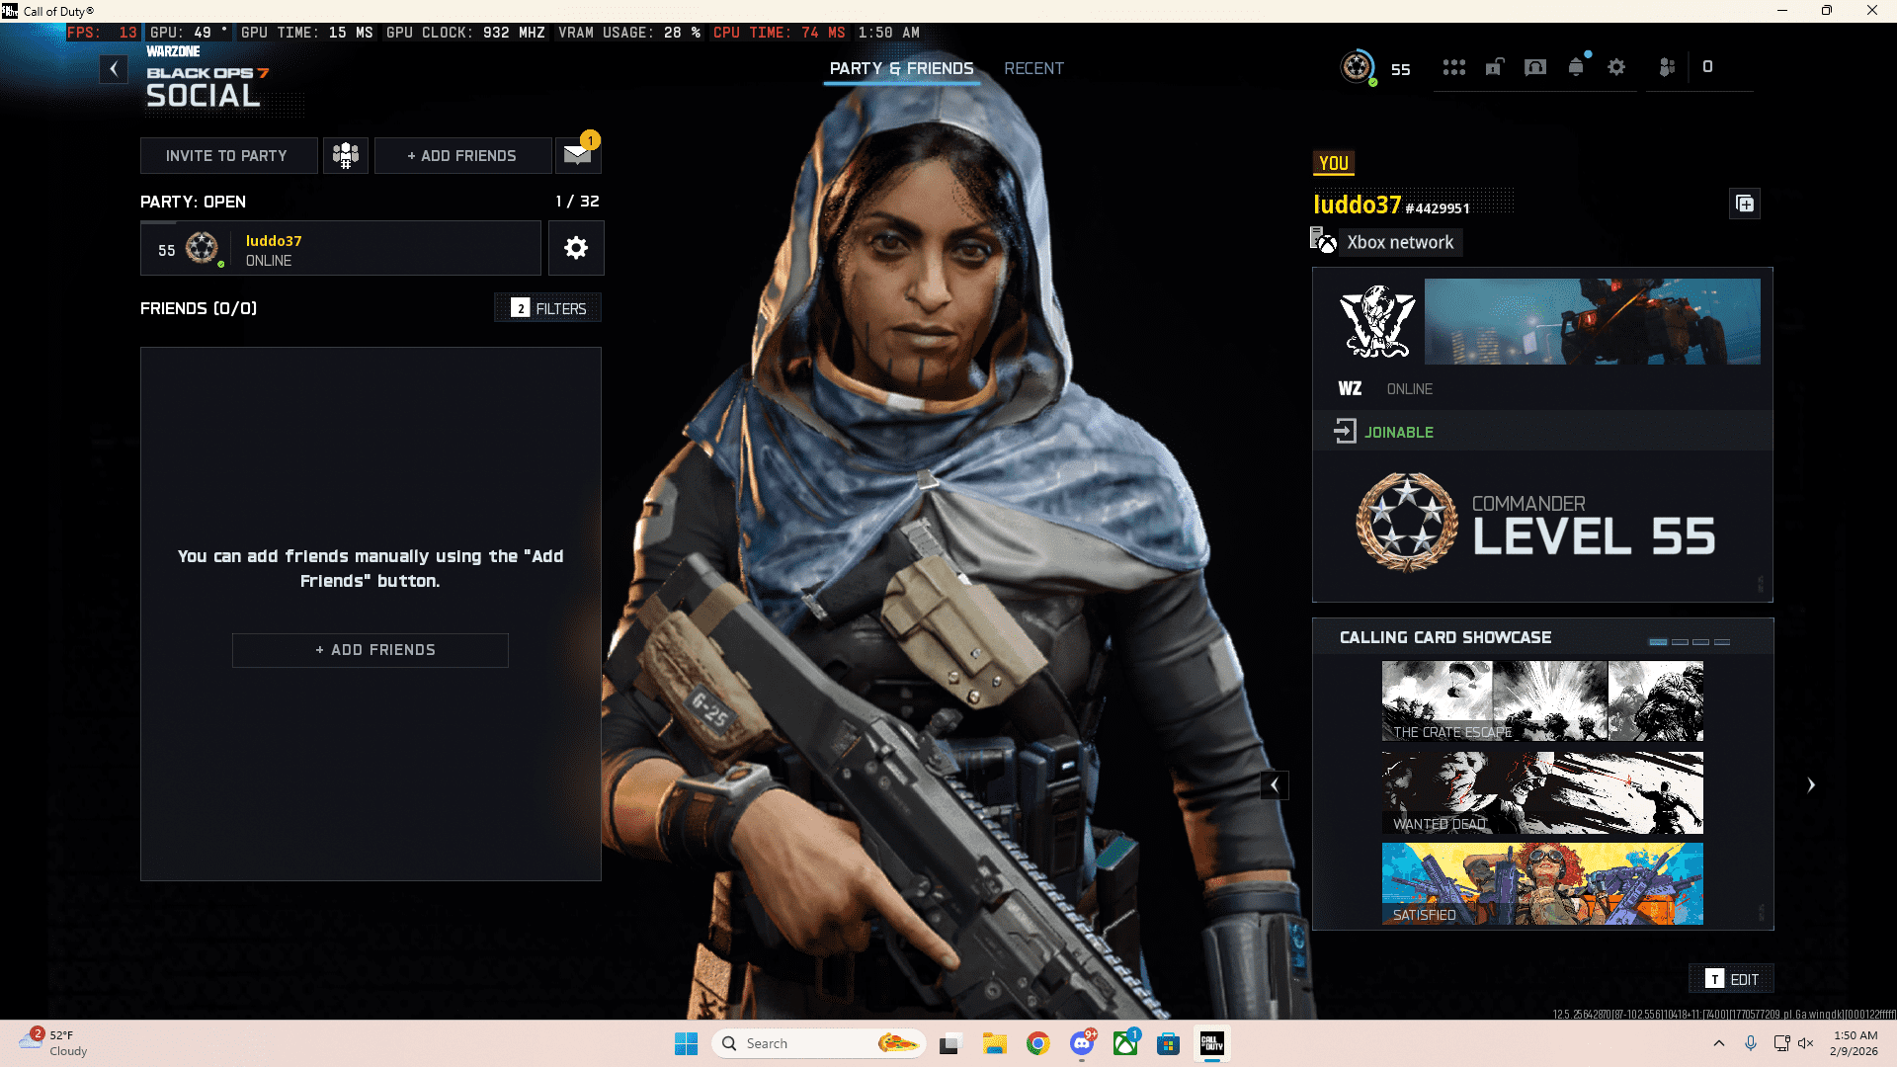
Task: Show next calling card showcase page
Action: [1811, 785]
